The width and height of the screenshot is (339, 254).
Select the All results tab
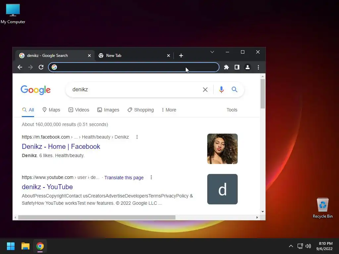28,110
